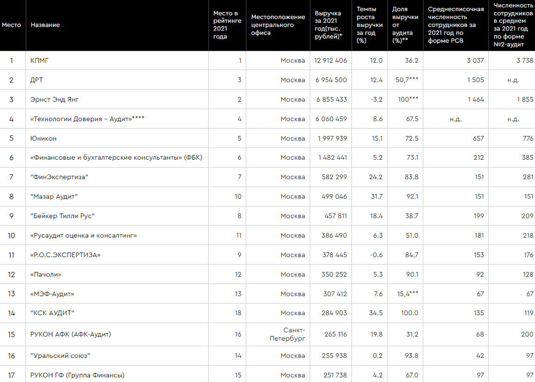The height and width of the screenshot is (382, 535).
Task: Click headcount value '1 505'
Action: click(x=476, y=80)
